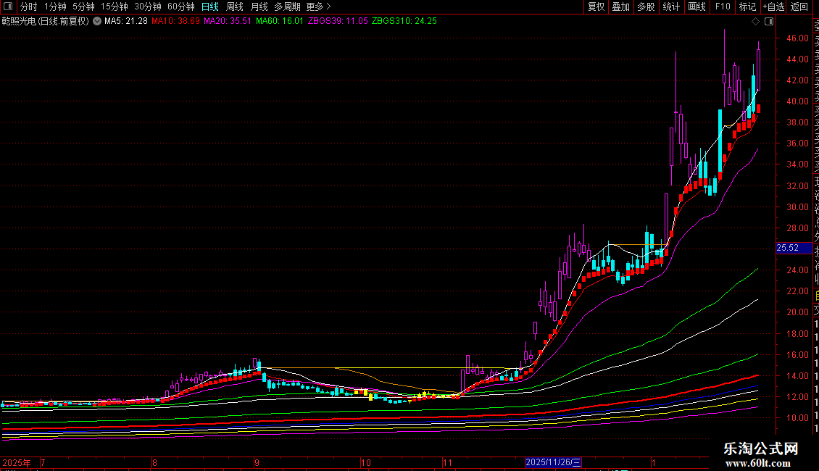The width and height of the screenshot is (819, 471).
Task: Click the highlighted 25.52 price marker
Action: point(787,248)
